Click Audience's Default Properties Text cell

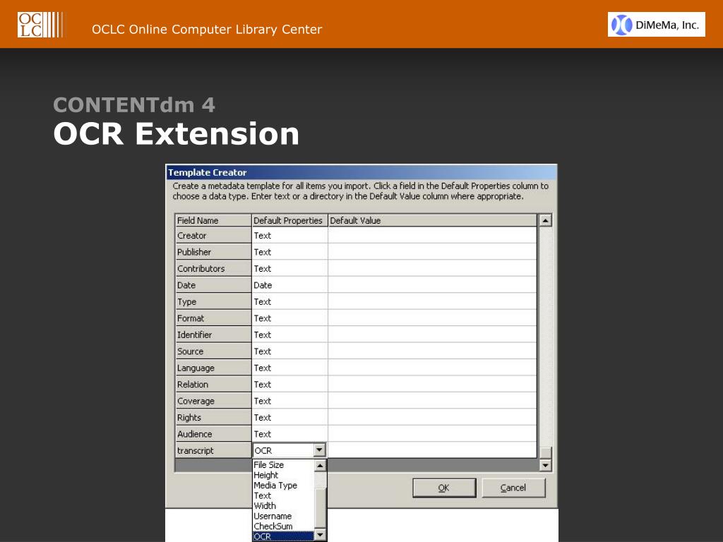point(289,434)
